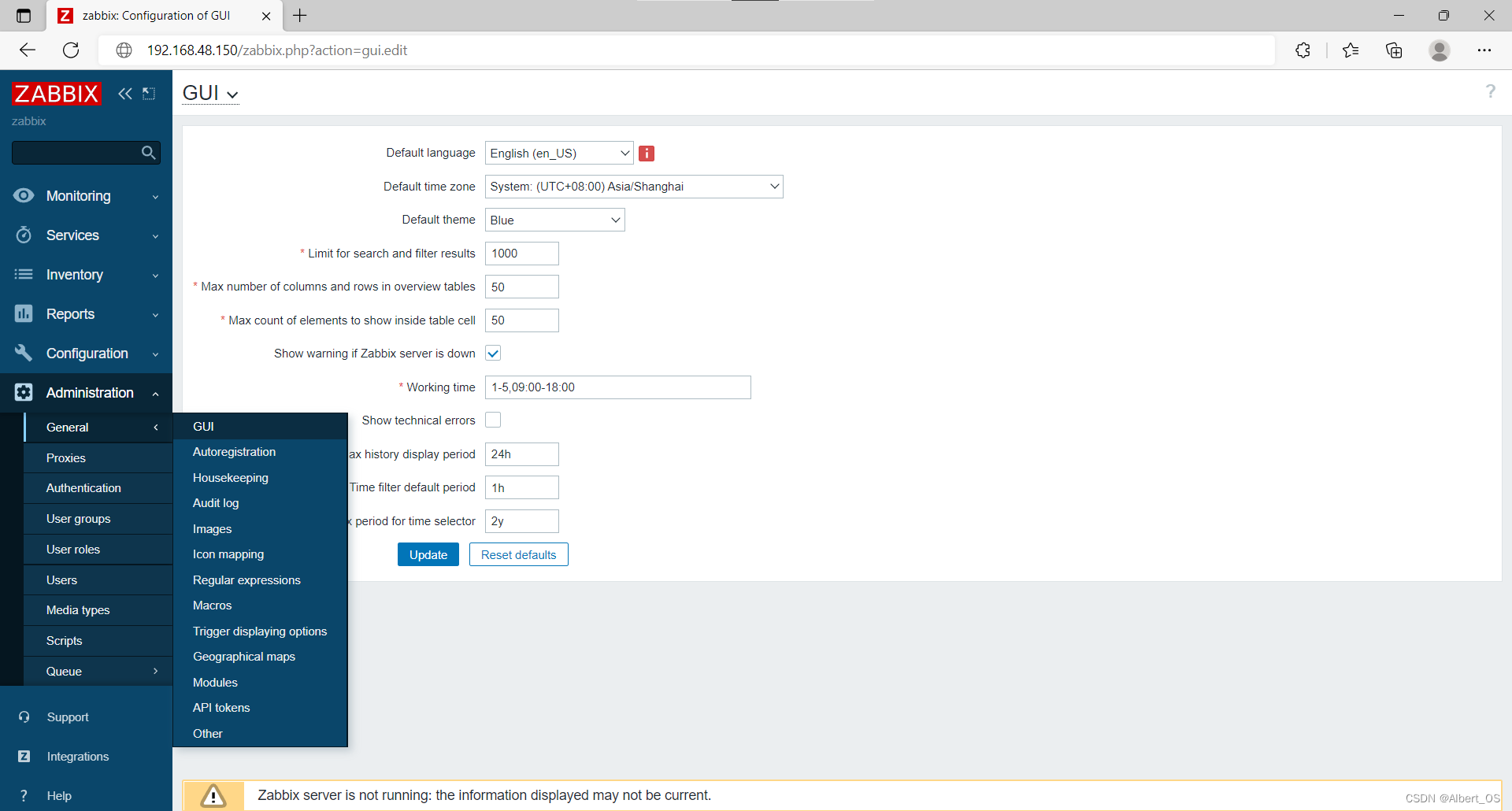Click the red info icon beside language

coord(647,154)
